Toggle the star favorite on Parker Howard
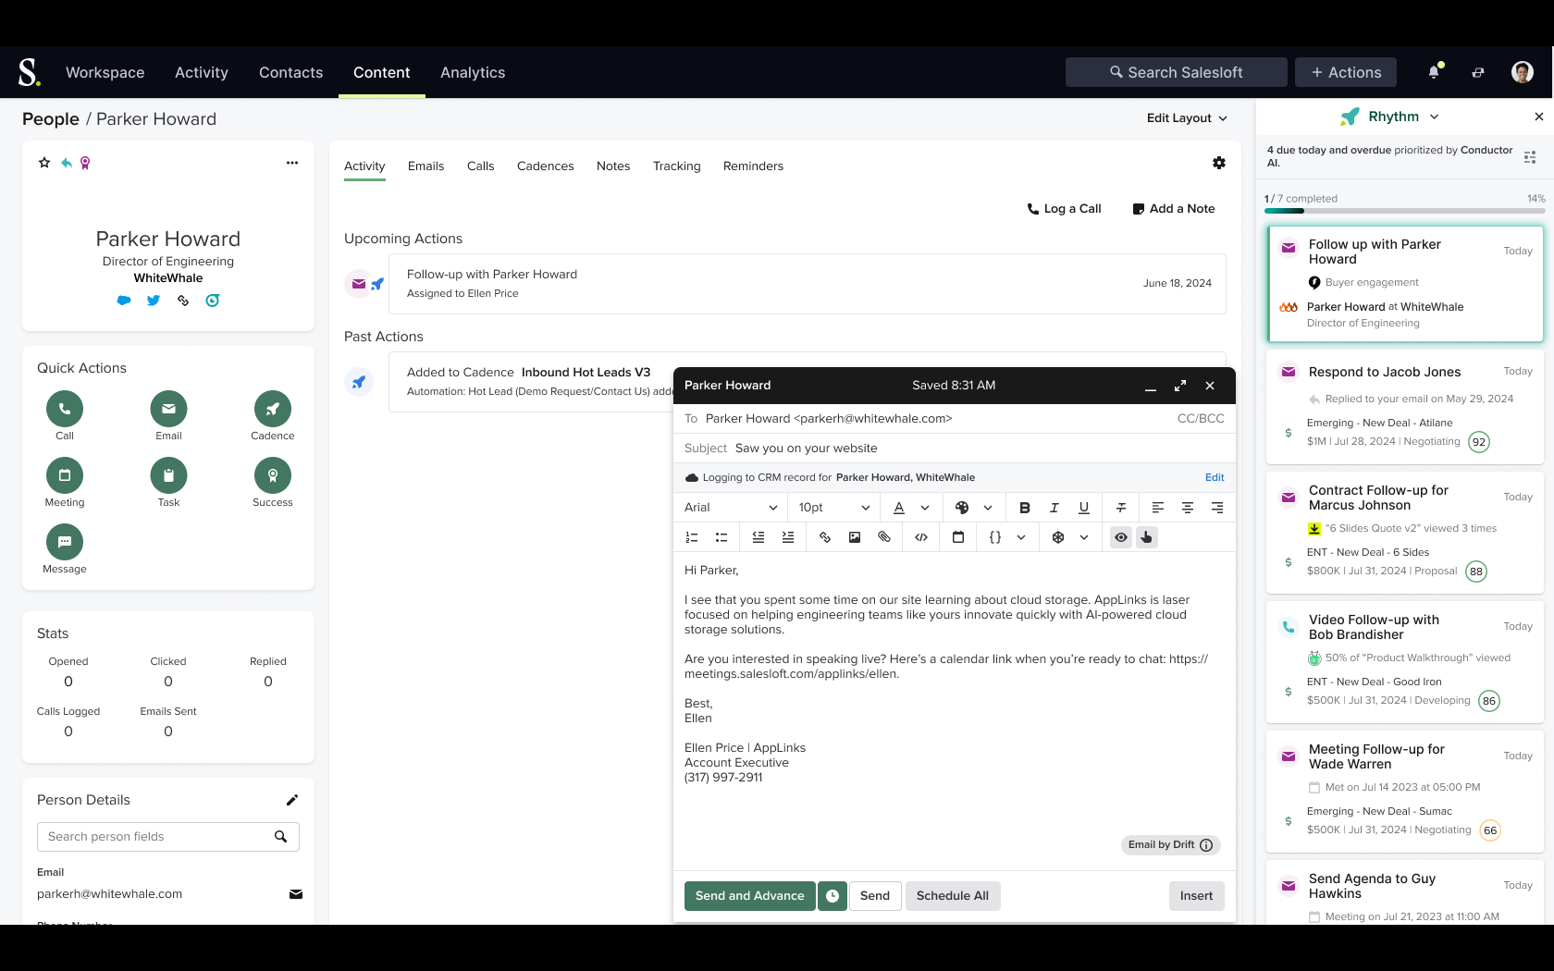1554x971 pixels. (44, 163)
